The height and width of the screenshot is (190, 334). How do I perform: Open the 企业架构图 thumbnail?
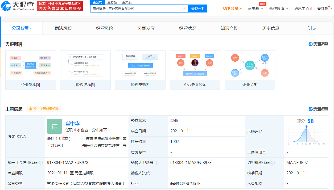pos(31,70)
